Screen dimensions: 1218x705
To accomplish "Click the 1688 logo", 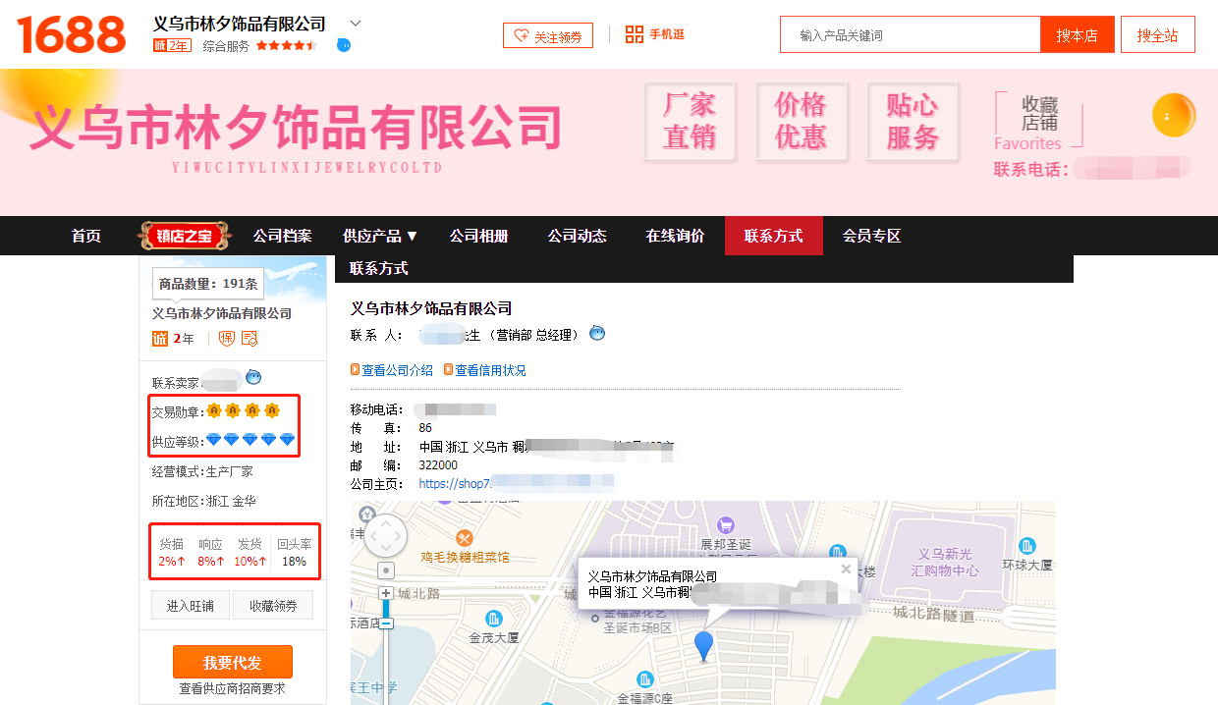I will [x=71, y=34].
